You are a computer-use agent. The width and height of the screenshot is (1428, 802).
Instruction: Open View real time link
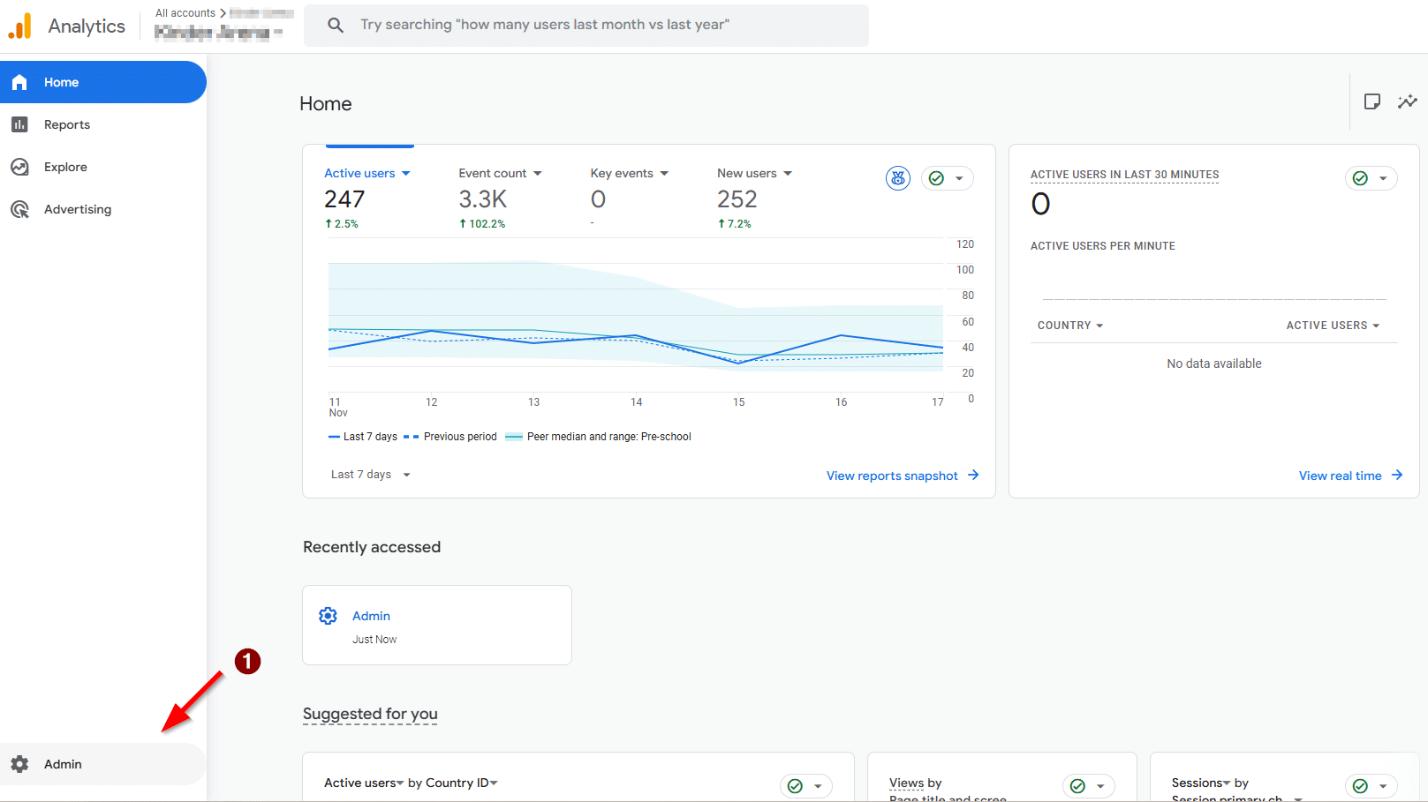click(x=1350, y=476)
